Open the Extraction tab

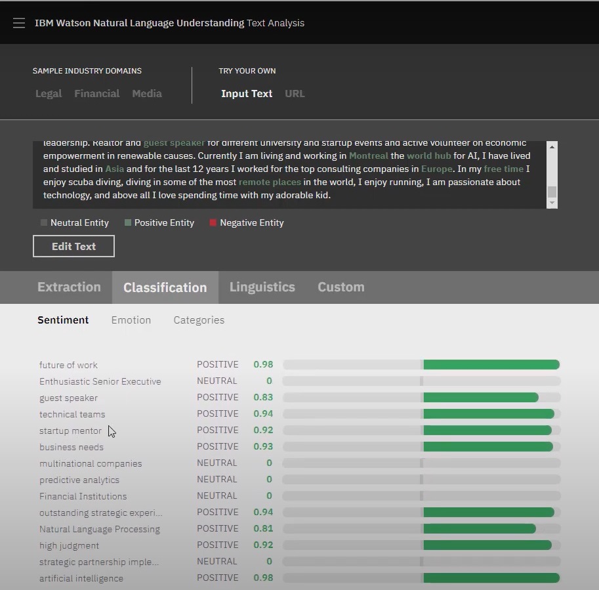(x=69, y=287)
